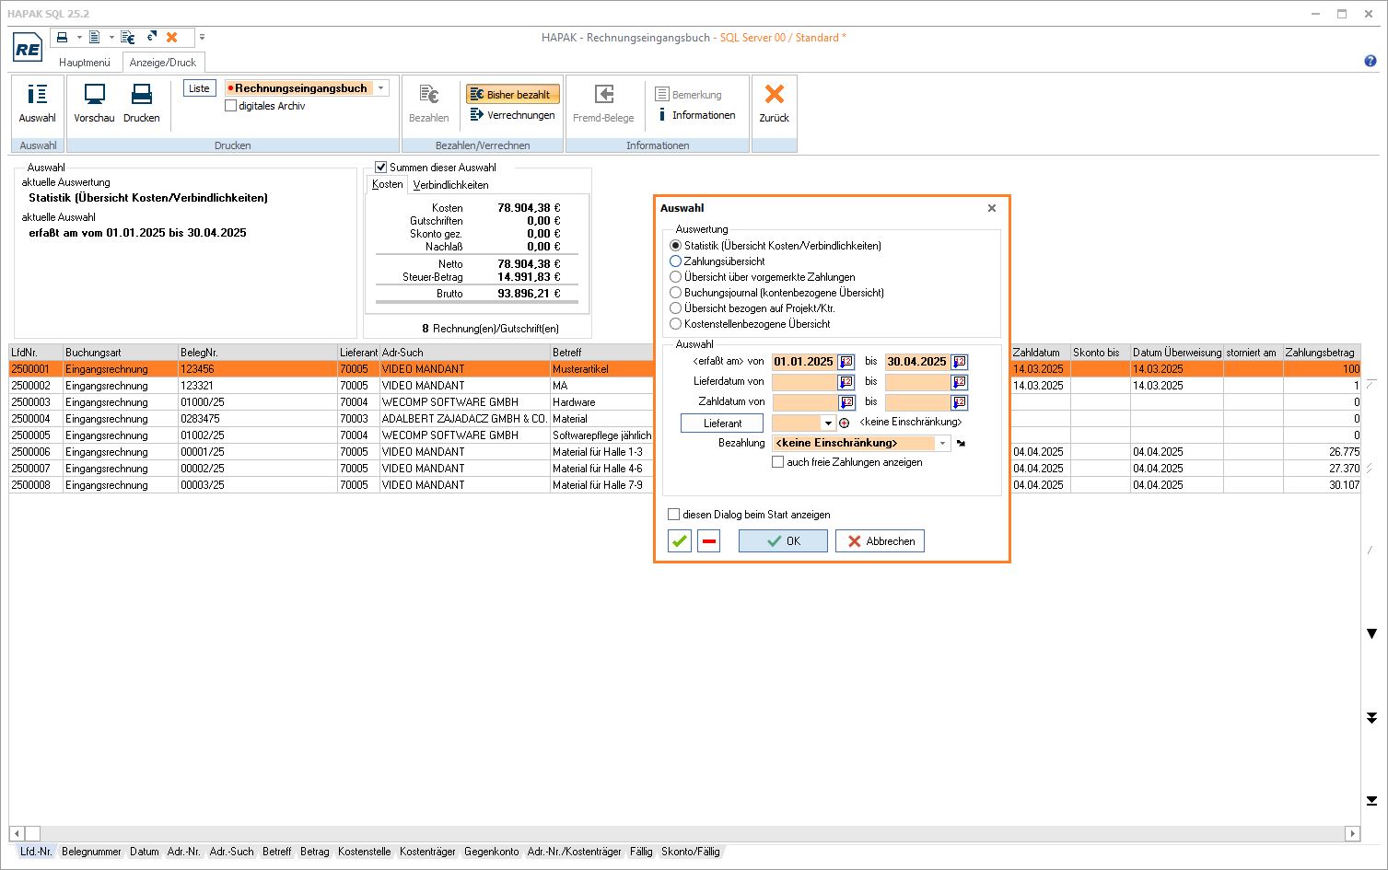
Task: Click the red minus icon in dialog
Action: point(708,541)
